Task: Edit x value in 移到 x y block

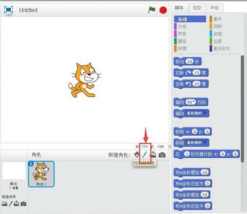Action: click(x=194, y=132)
